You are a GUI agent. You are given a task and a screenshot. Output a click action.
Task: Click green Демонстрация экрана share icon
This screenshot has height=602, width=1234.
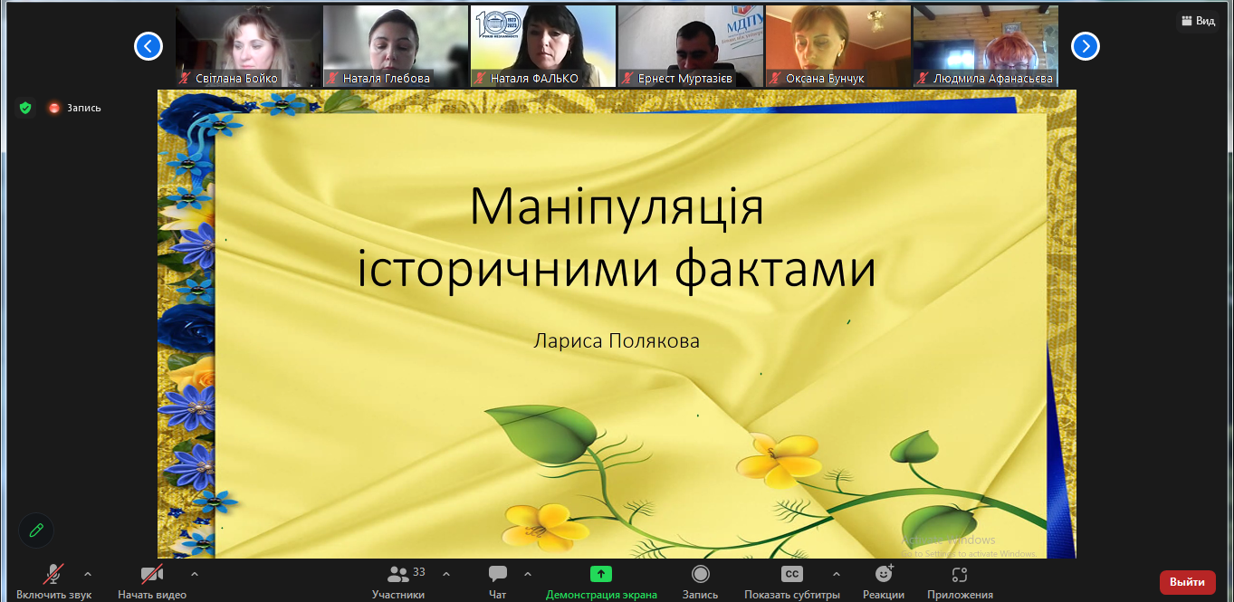tap(601, 574)
